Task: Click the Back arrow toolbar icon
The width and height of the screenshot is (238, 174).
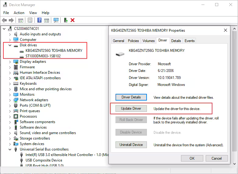Action: point(4,20)
